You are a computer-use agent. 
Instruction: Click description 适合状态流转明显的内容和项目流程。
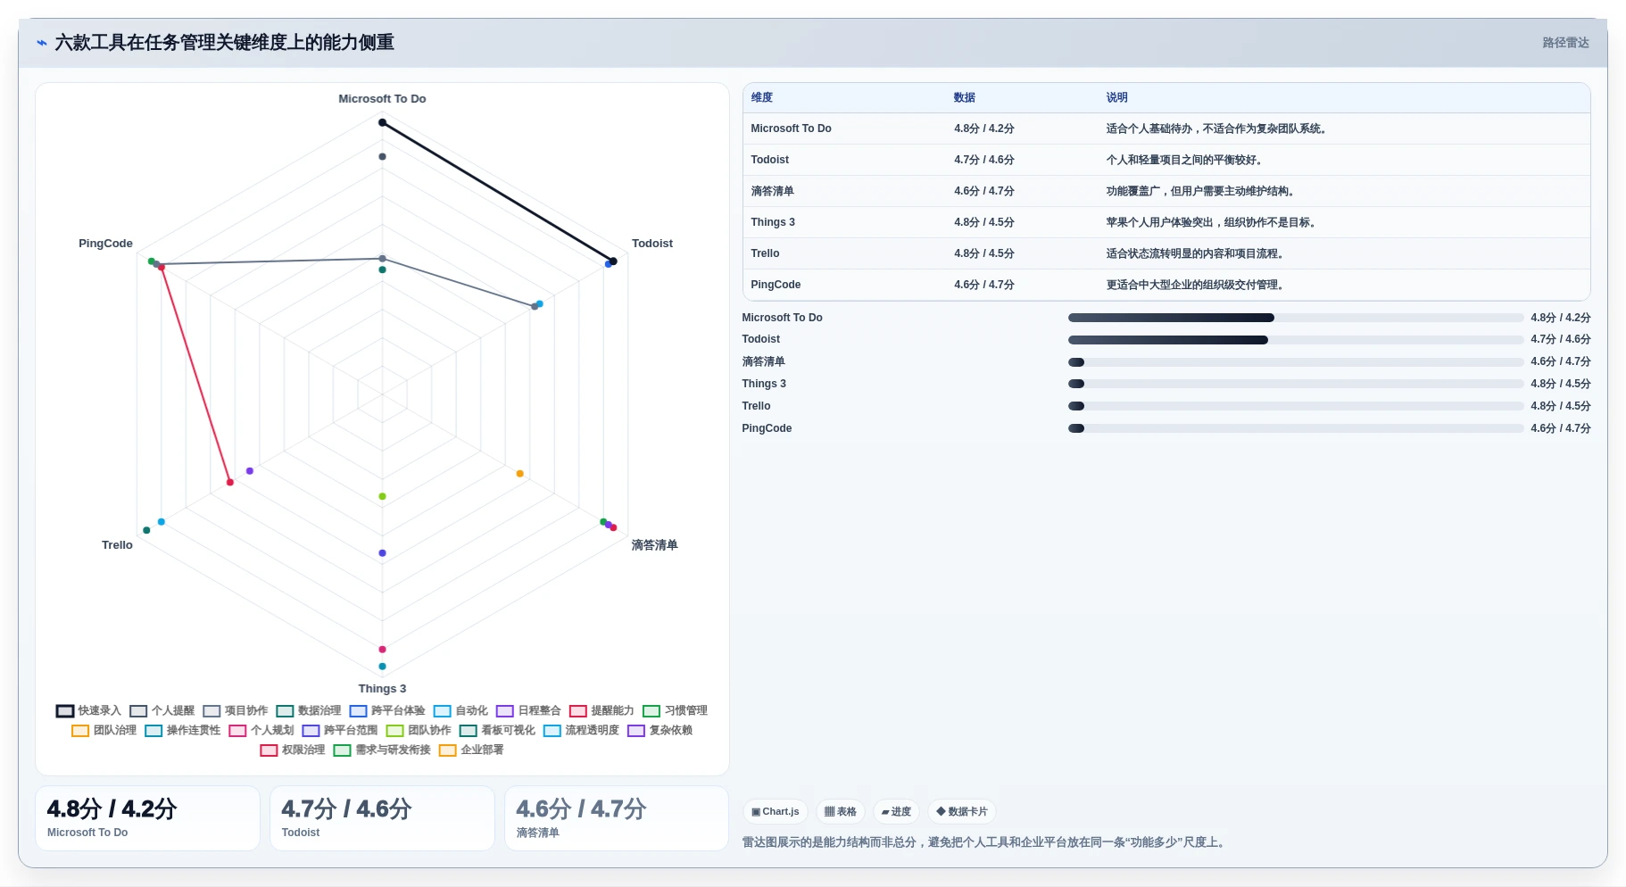(x=1196, y=253)
